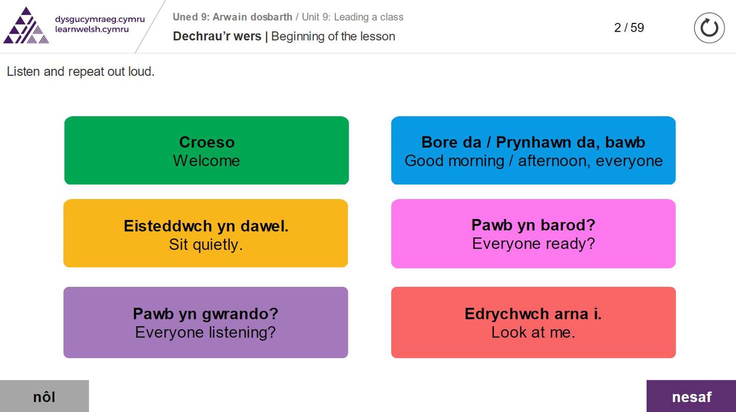Viewport: 736px width, 412px height.
Task: Play the purple Pawb yn gwrando? card
Action: [205, 322]
